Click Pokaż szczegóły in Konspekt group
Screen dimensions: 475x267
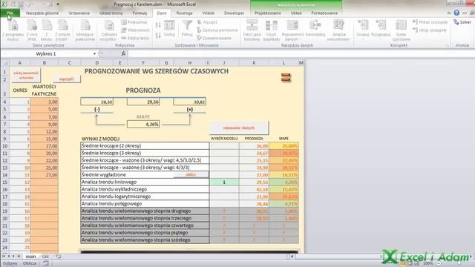coord(430,22)
